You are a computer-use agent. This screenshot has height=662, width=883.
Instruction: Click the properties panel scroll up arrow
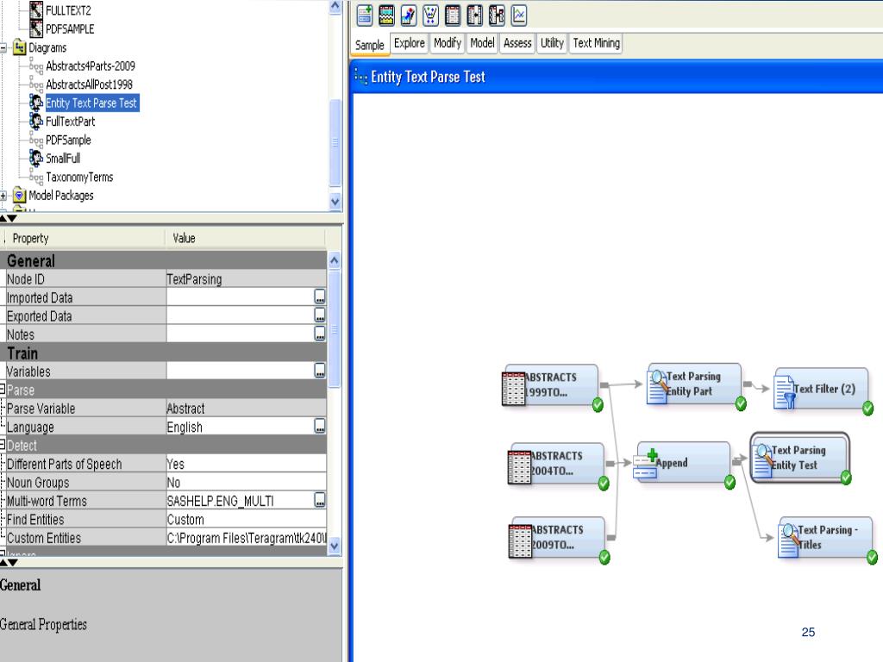[334, 260]
